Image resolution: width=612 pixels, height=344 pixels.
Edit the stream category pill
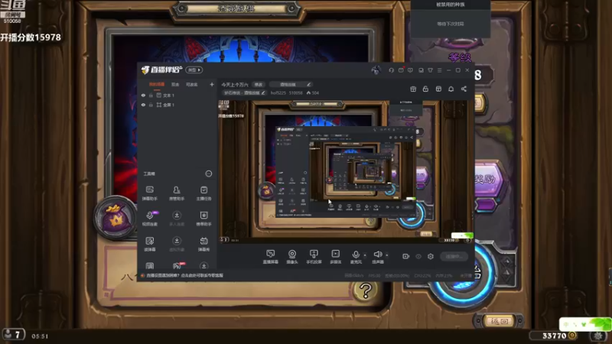pyautogui.click(x=291, y=85)
